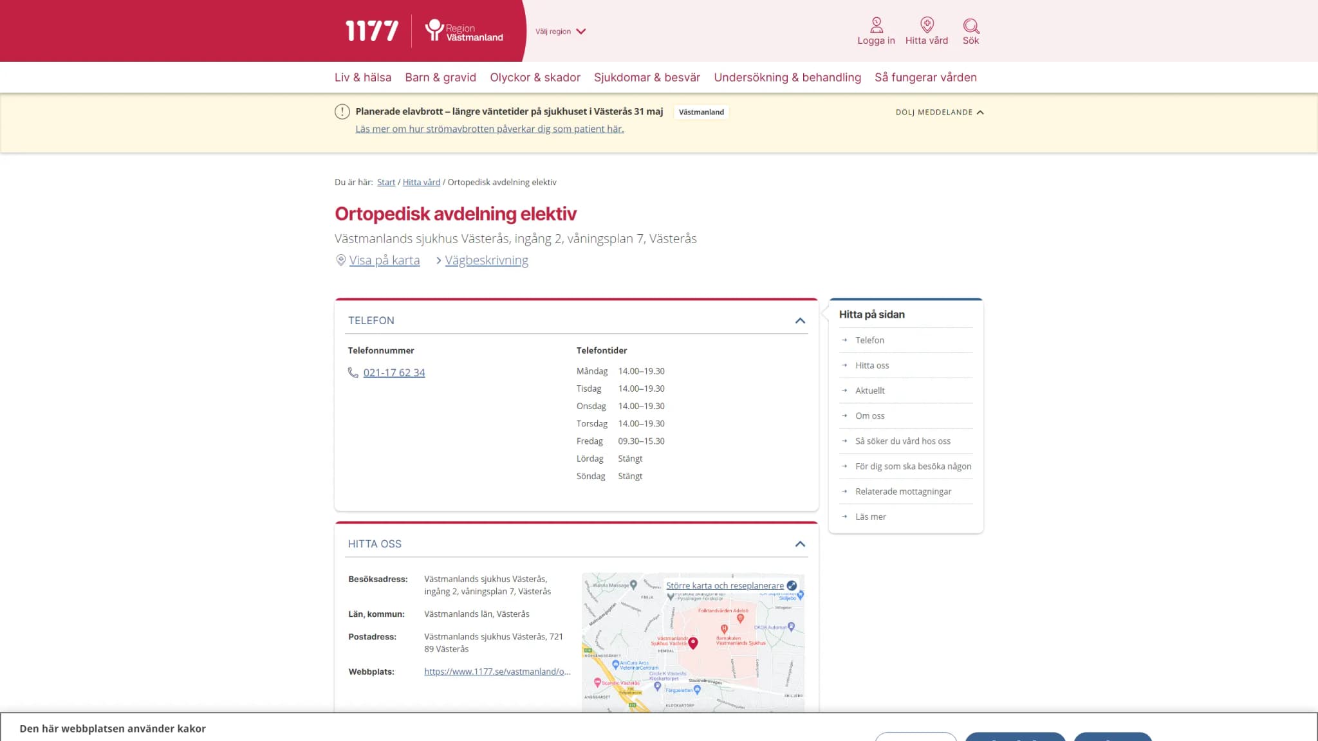Click the Visa på karta link
The width and height of the screenshot is (1318, 741).
pos(384,260)
